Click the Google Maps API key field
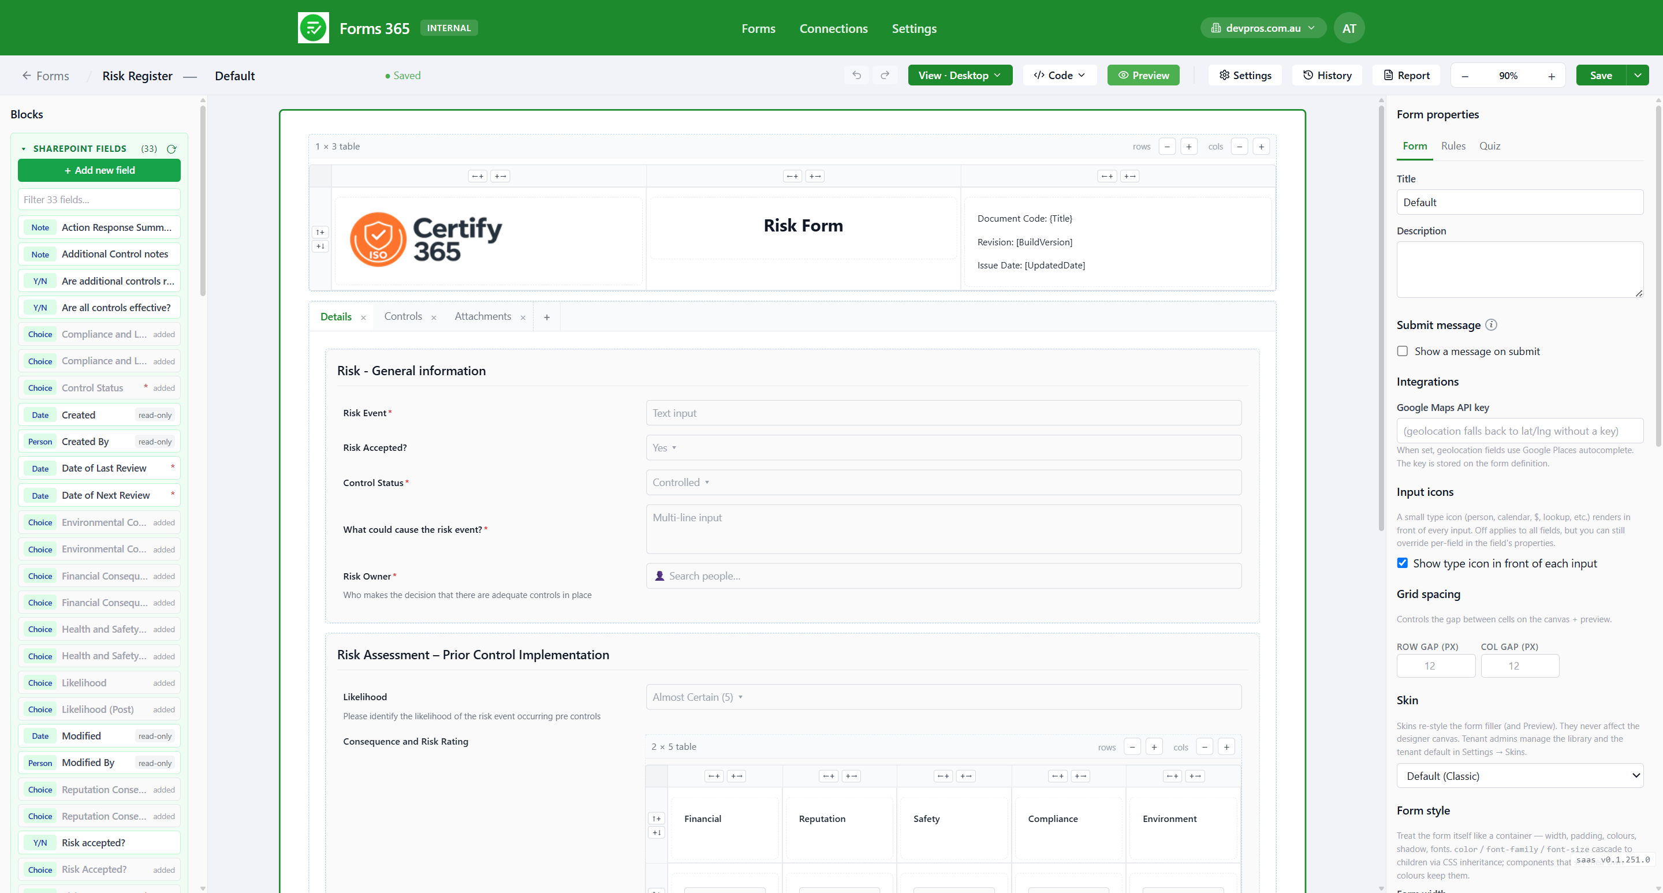The width and height of the screenshot is (1663, 893). (1520, 431)
